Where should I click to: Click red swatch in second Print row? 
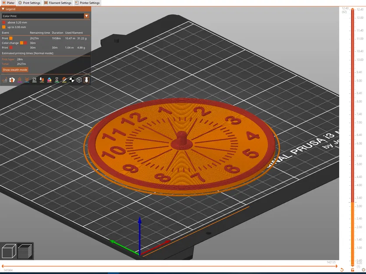click(11, 48)
